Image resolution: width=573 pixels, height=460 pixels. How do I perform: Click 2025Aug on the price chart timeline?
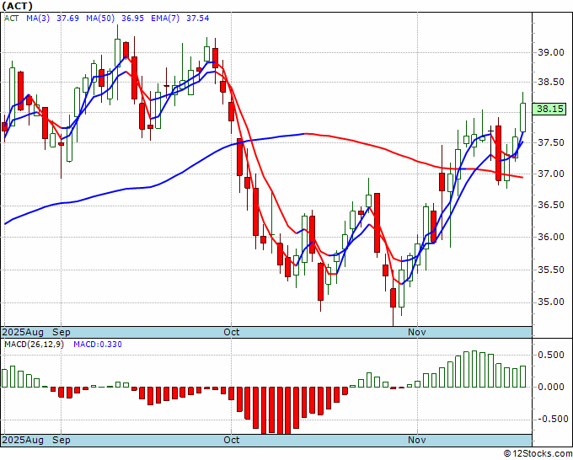[x=23, y=332]
